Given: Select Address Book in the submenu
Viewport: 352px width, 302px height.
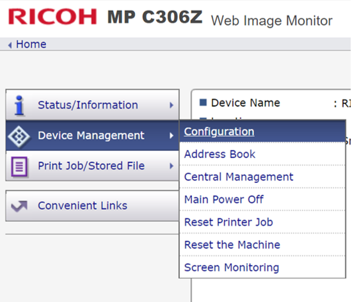Looking at the screenshot, I should pos(220,154).
